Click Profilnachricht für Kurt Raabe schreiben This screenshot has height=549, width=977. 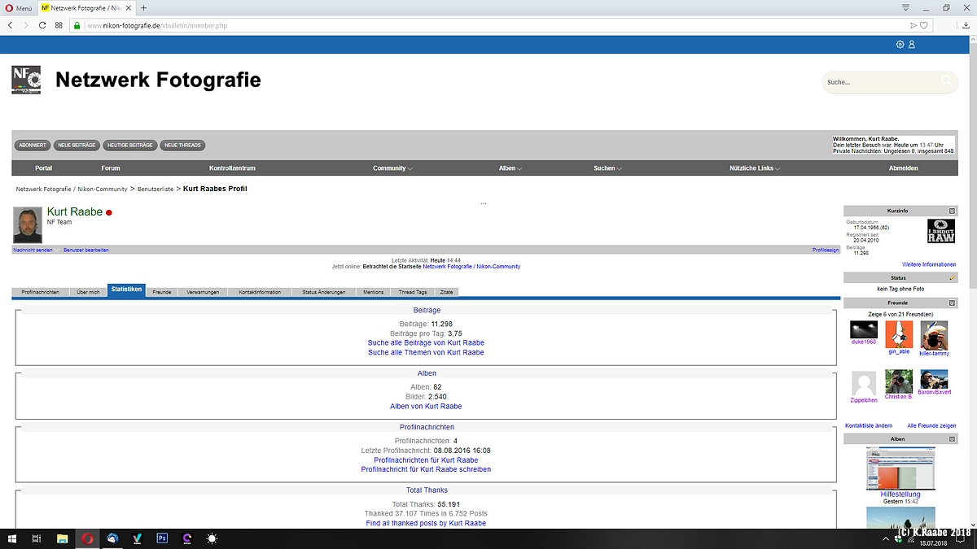[426, 469]
